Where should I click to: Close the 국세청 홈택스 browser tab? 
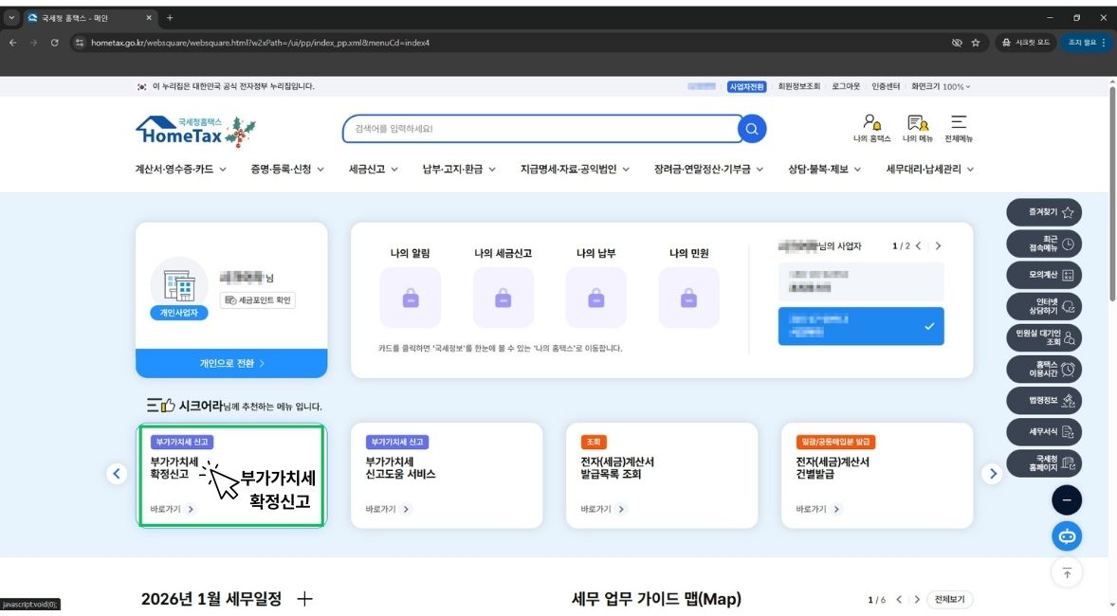pyautogui.click(x=148, y=18)
